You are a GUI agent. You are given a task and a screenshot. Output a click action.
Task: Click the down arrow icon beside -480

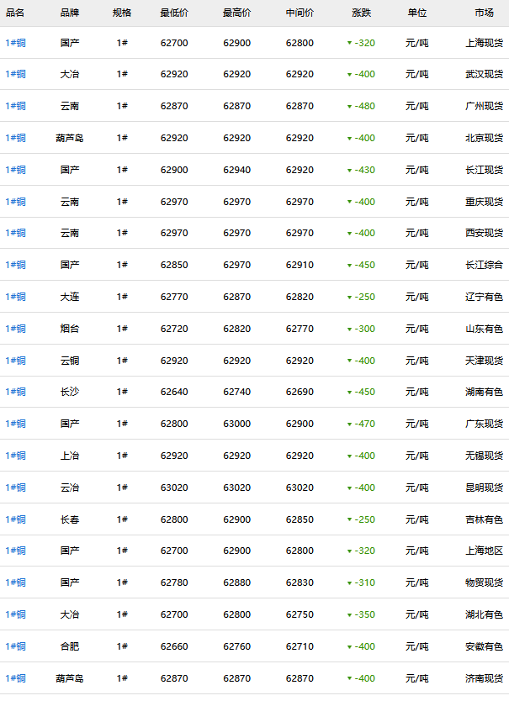coord(349,107)
